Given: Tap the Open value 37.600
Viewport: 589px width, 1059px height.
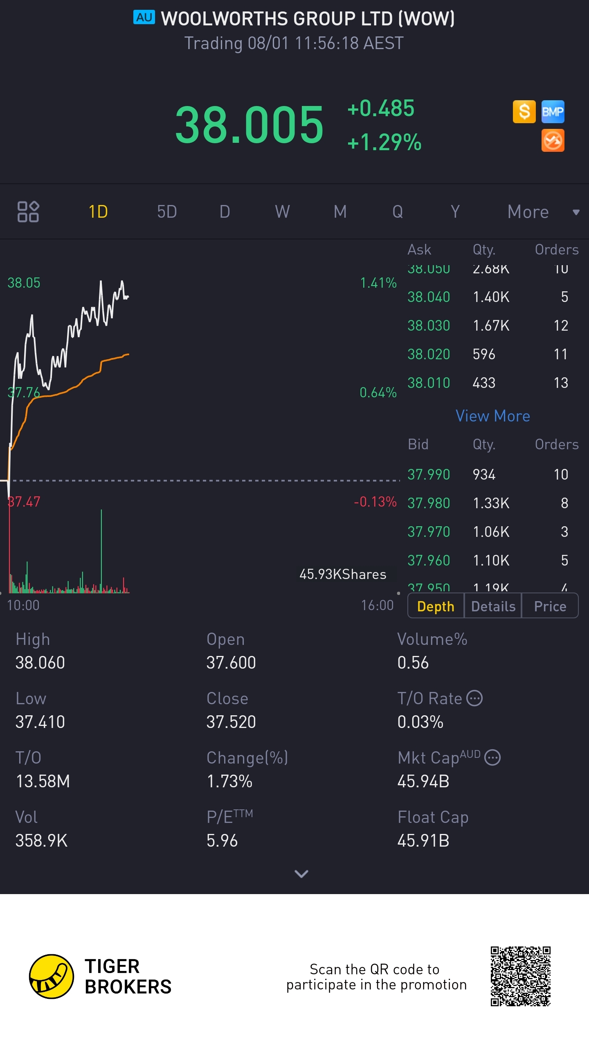Looking at the screenshot, I should [231, 663].
